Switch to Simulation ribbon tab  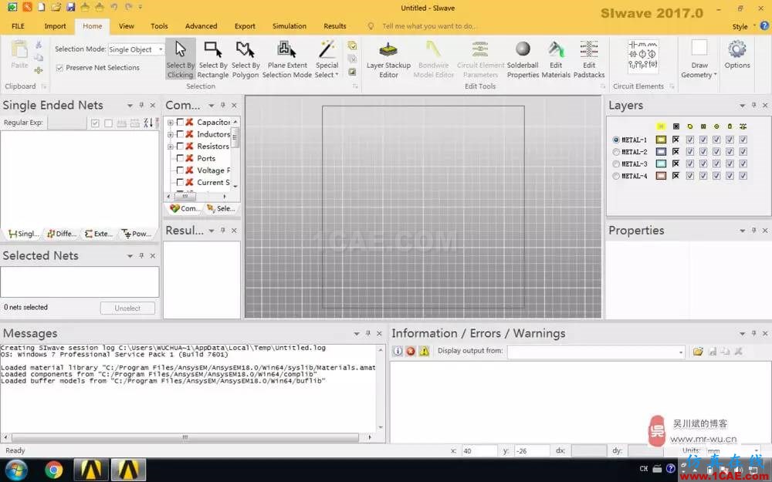click(289, 26)
